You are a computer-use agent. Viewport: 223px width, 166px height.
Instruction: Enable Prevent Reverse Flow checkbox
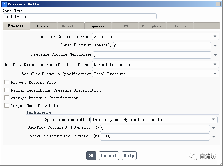click(x=7, y=83)
